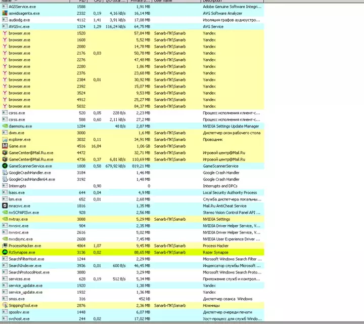Select the SearchProtocolHost.exe process name

[29, 272]
